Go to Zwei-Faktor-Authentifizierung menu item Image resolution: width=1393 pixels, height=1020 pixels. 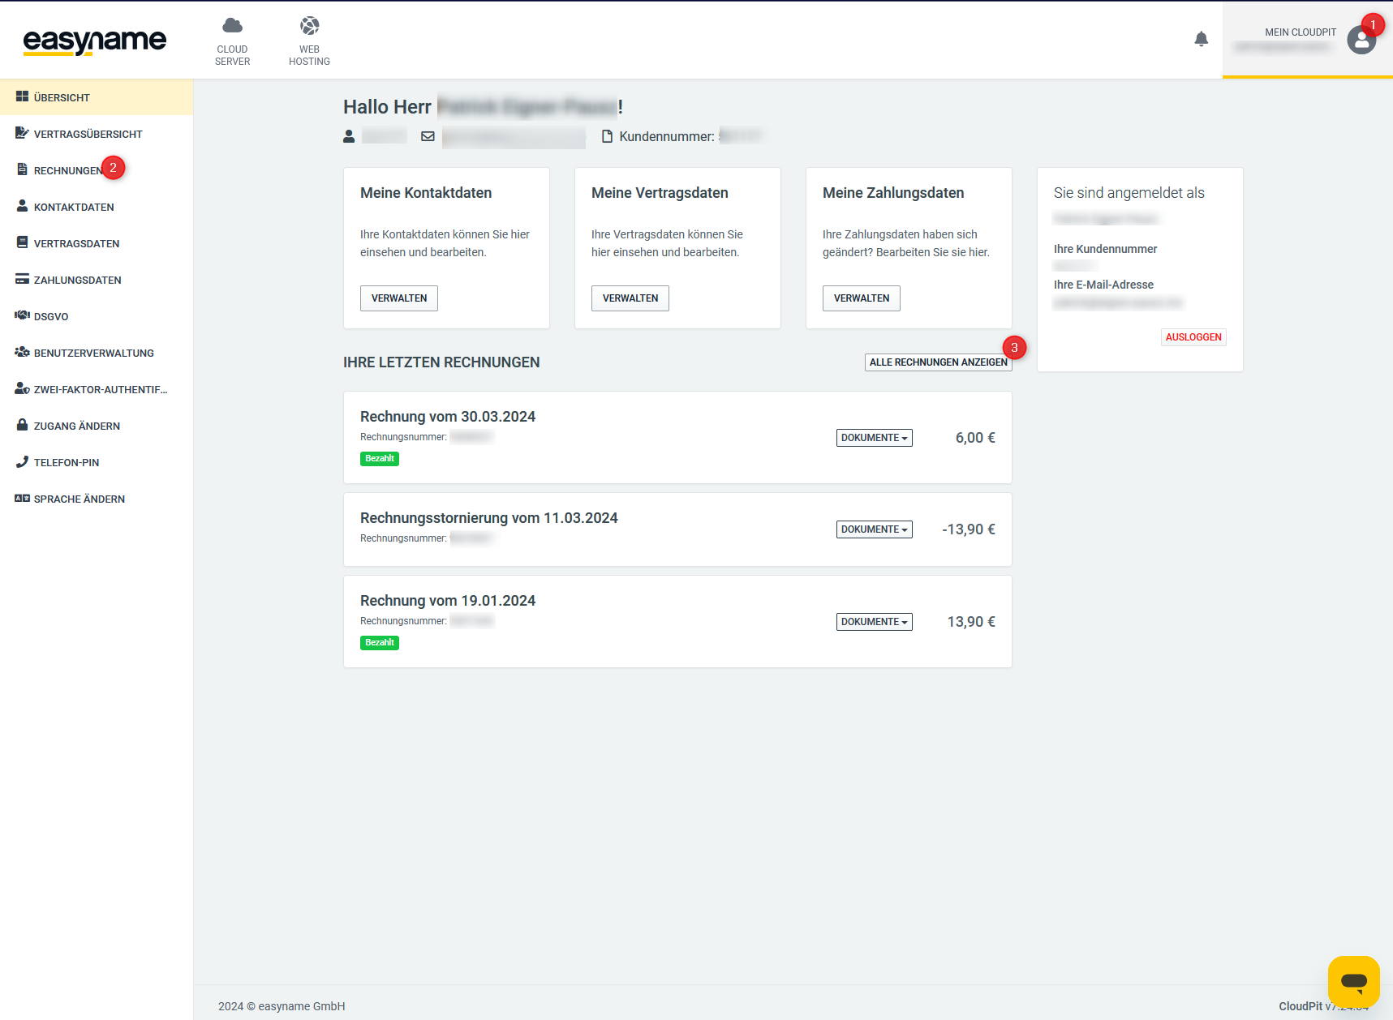100,389
